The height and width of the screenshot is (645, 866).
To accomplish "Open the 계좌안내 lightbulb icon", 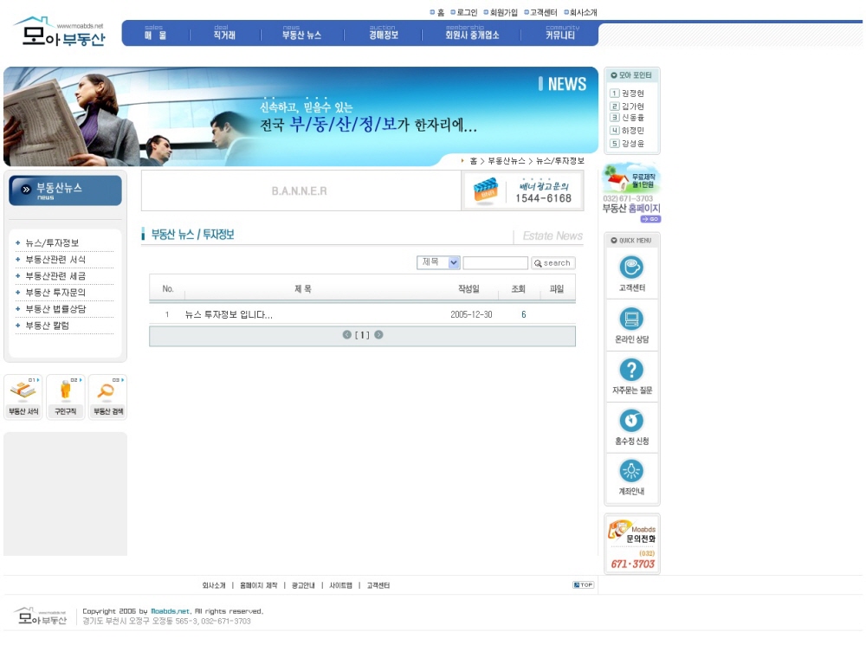I will [x=631, y=471].
